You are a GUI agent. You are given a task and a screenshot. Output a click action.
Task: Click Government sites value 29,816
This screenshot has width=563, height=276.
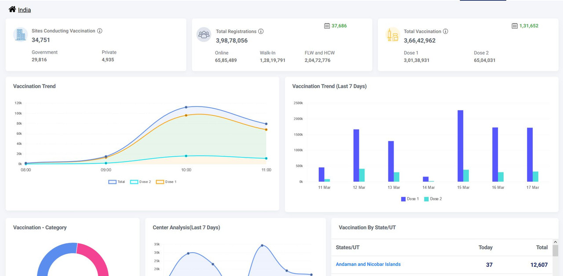tap(39, 60)
